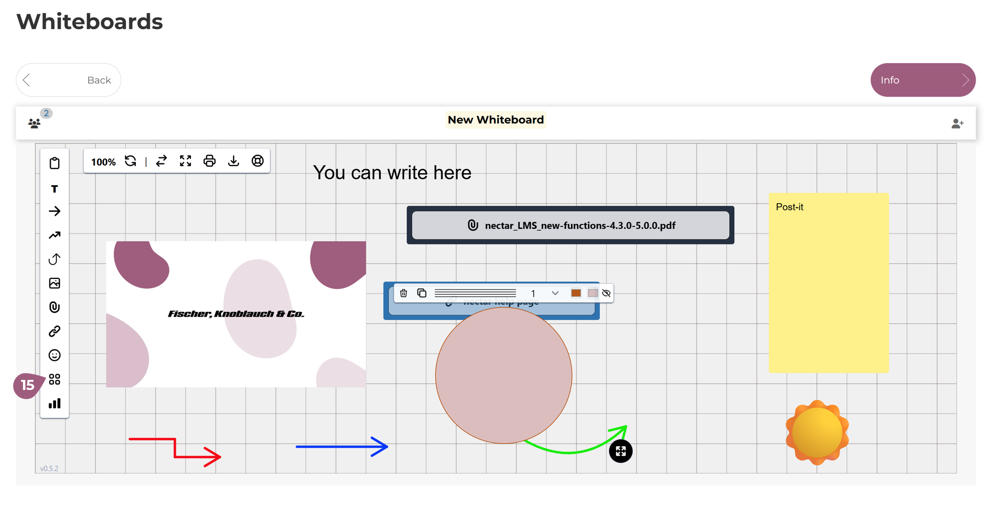The image size is (991, 512).
Task: Print the whiteboard
Action: (x=209, y=161)
